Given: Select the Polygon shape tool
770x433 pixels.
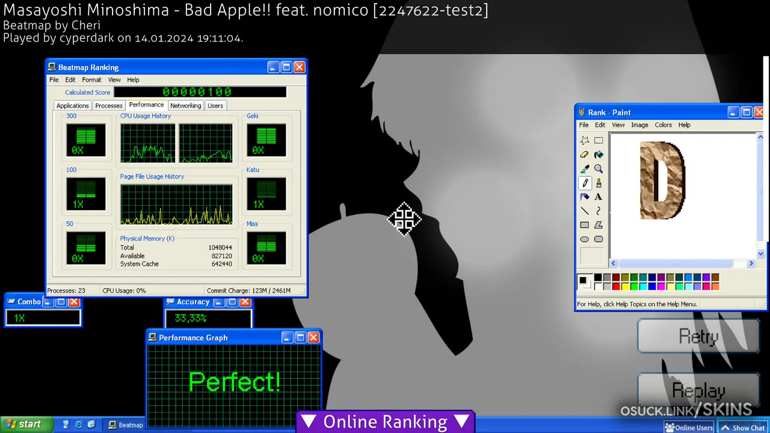Looking at the screenshot, I should 599,225.
